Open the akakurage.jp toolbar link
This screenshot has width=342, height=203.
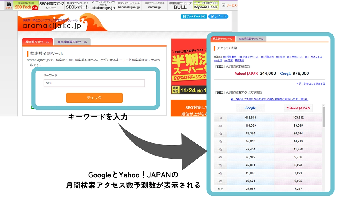point(103,5)
